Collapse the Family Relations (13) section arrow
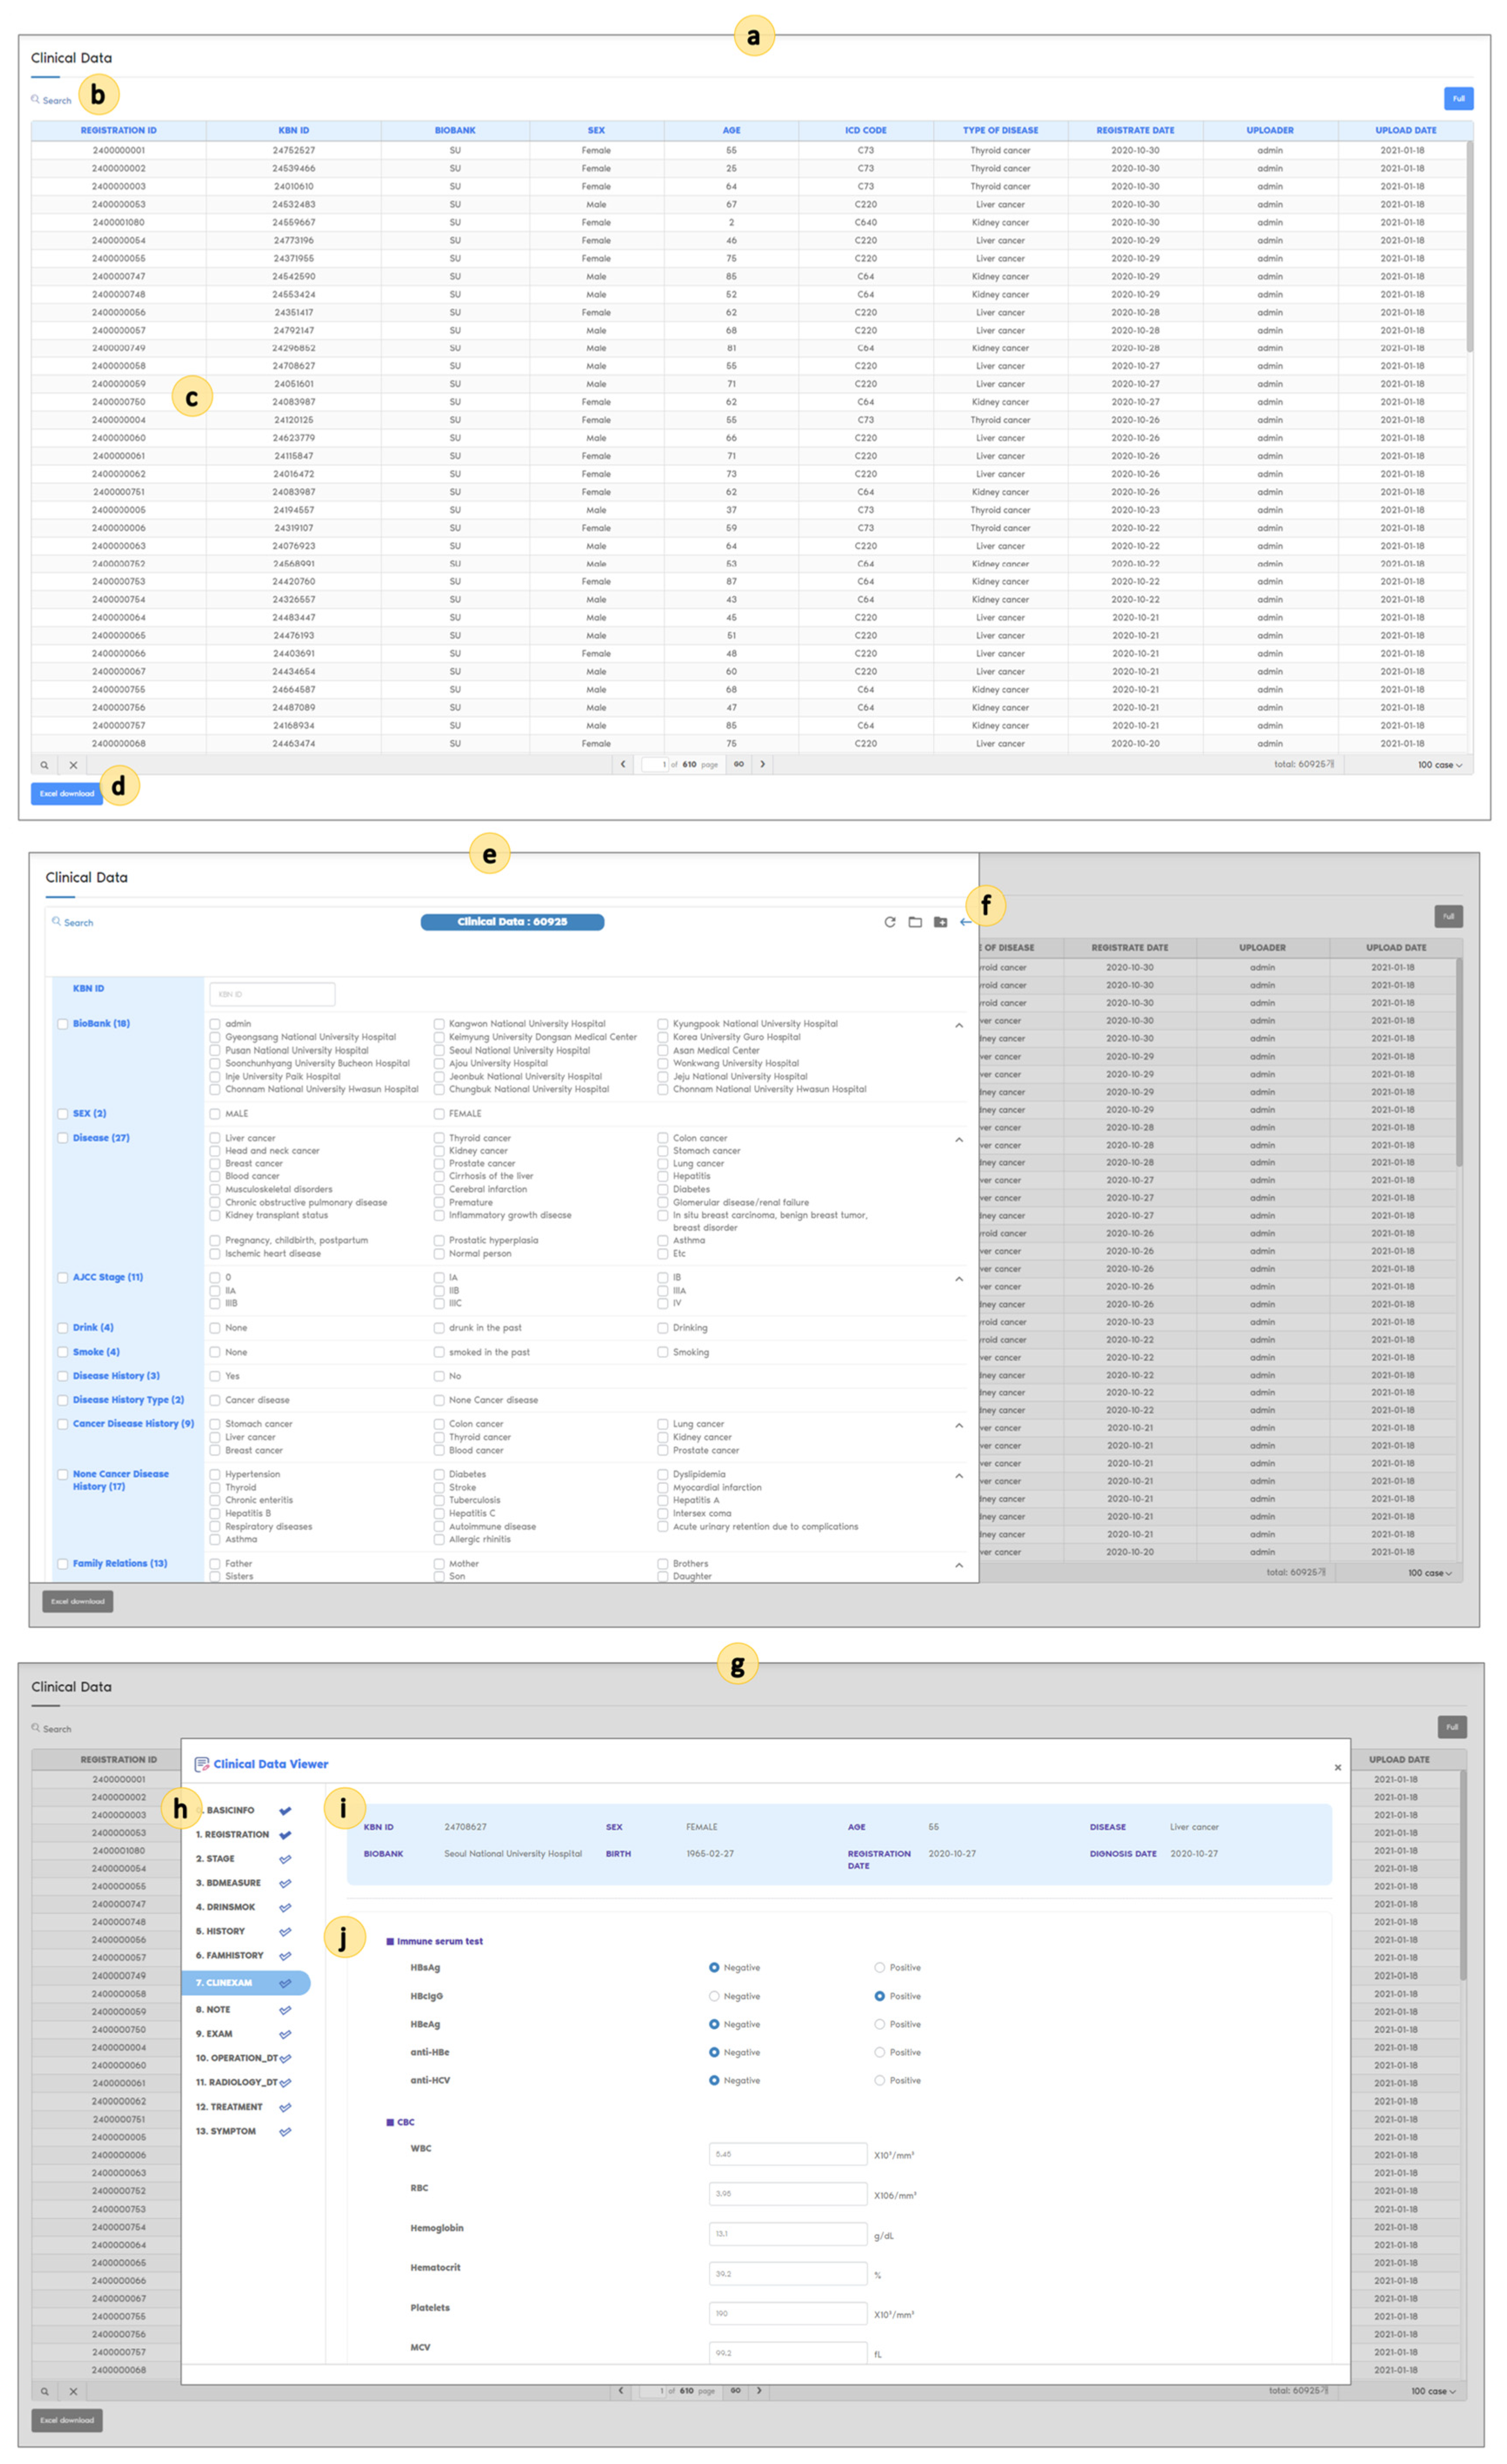This screenshot has height=2464, width=1507. tap(958, 1565)
